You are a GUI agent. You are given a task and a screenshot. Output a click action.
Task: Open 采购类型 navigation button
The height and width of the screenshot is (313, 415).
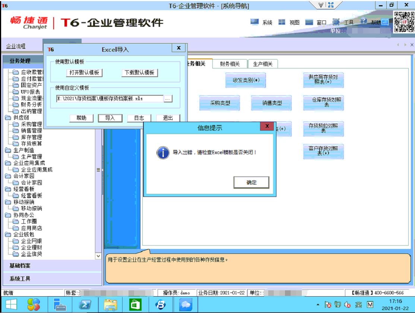pyautogui.click(x=220, y=103)
